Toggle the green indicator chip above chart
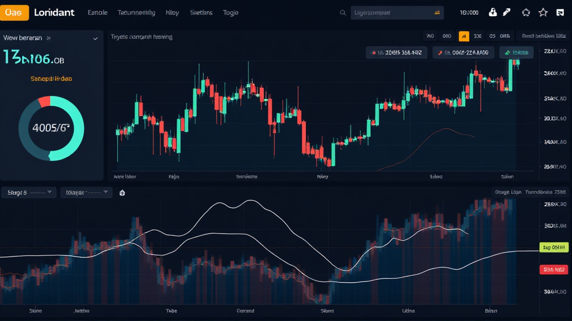572x321 pixels. (x=516, y=53)
